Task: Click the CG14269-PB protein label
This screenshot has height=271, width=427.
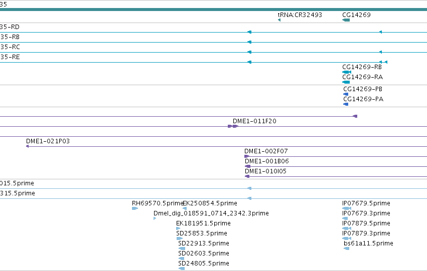Action: (363, 89)
